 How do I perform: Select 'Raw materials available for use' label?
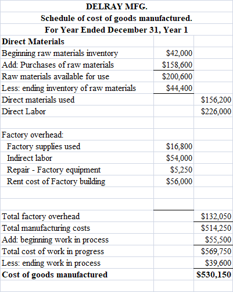pyautogui.click(x=55, y=76)
